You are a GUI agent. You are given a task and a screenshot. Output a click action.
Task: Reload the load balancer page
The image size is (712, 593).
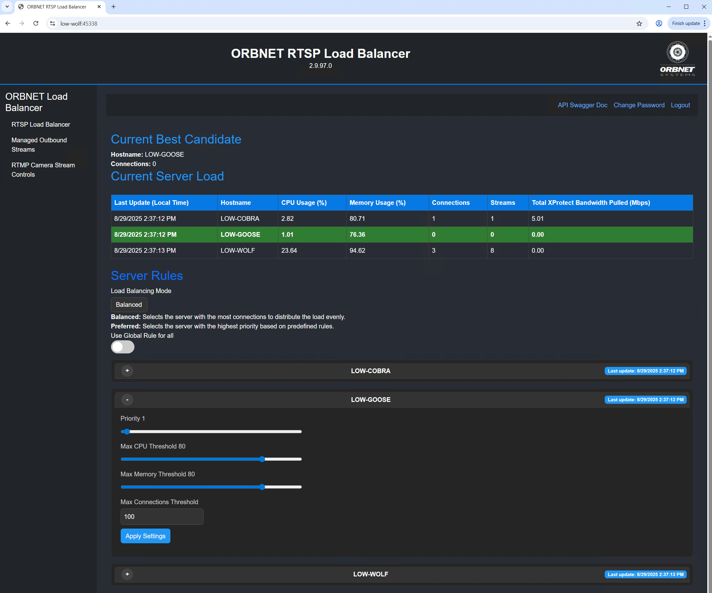[36, 23]
